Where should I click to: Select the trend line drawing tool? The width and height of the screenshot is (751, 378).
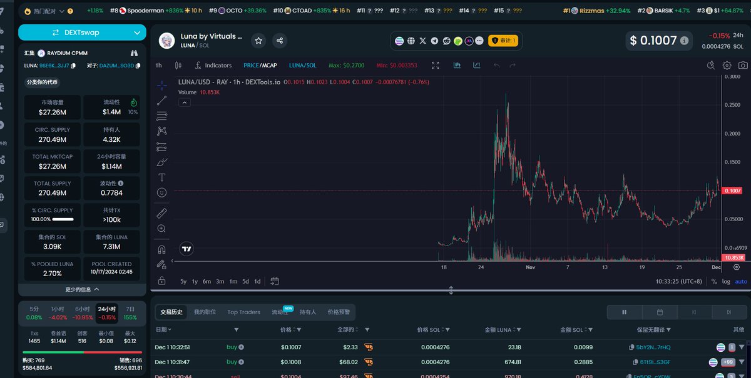coord(162,101)
